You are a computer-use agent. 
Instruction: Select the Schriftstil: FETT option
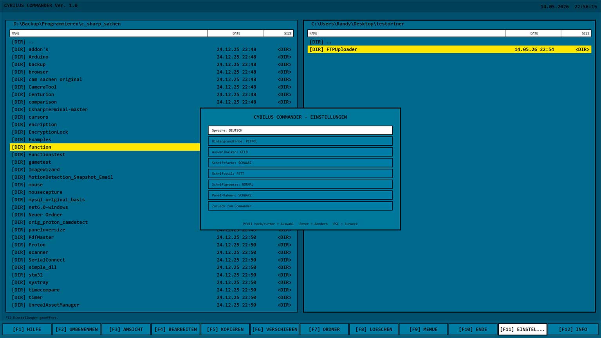point(300,174)
